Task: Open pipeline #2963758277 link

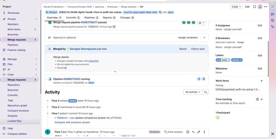Action: [x=89, y=23]
